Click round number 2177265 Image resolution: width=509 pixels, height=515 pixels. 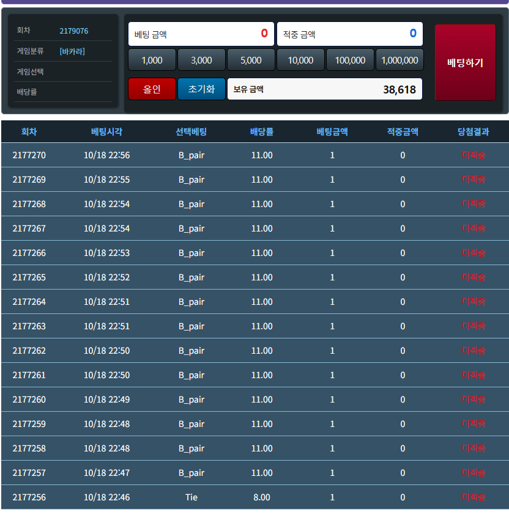tap(29, 277)
